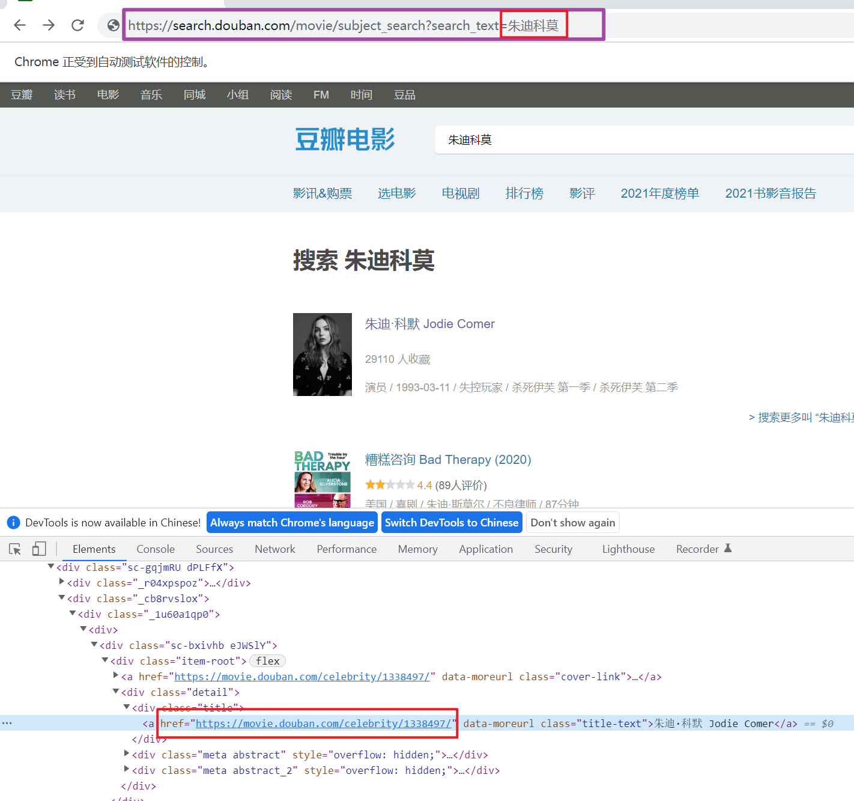Open the celebrity href in cover-link row
This screenshot has width=854, height=801.
coord(302,677)
